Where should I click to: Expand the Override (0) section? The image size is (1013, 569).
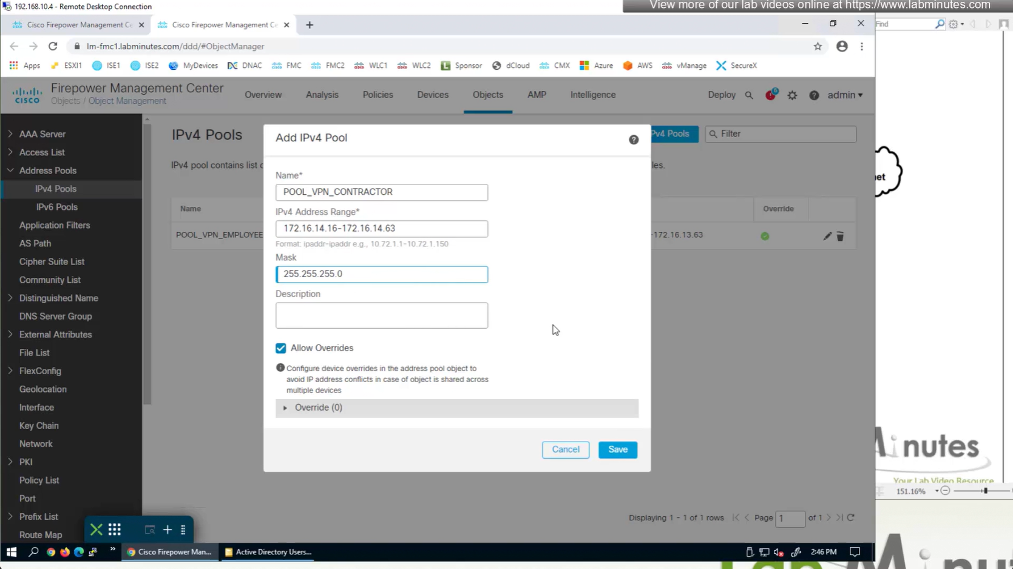tap(285, 408)
